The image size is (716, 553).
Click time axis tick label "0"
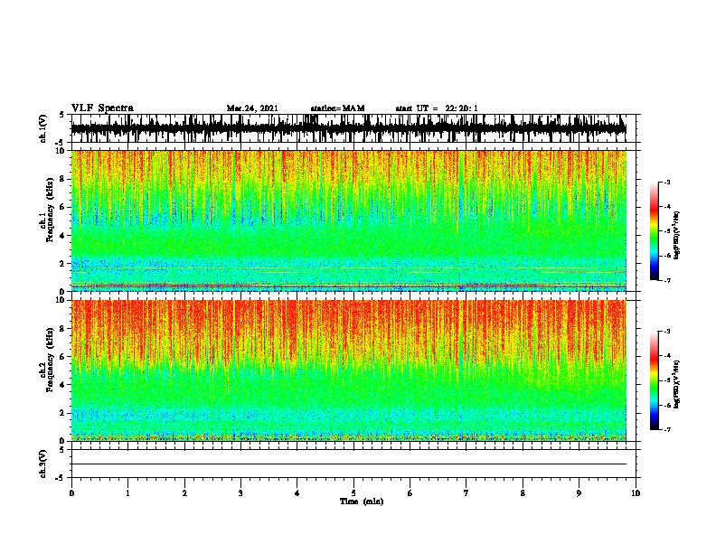(x=71, y=493)
